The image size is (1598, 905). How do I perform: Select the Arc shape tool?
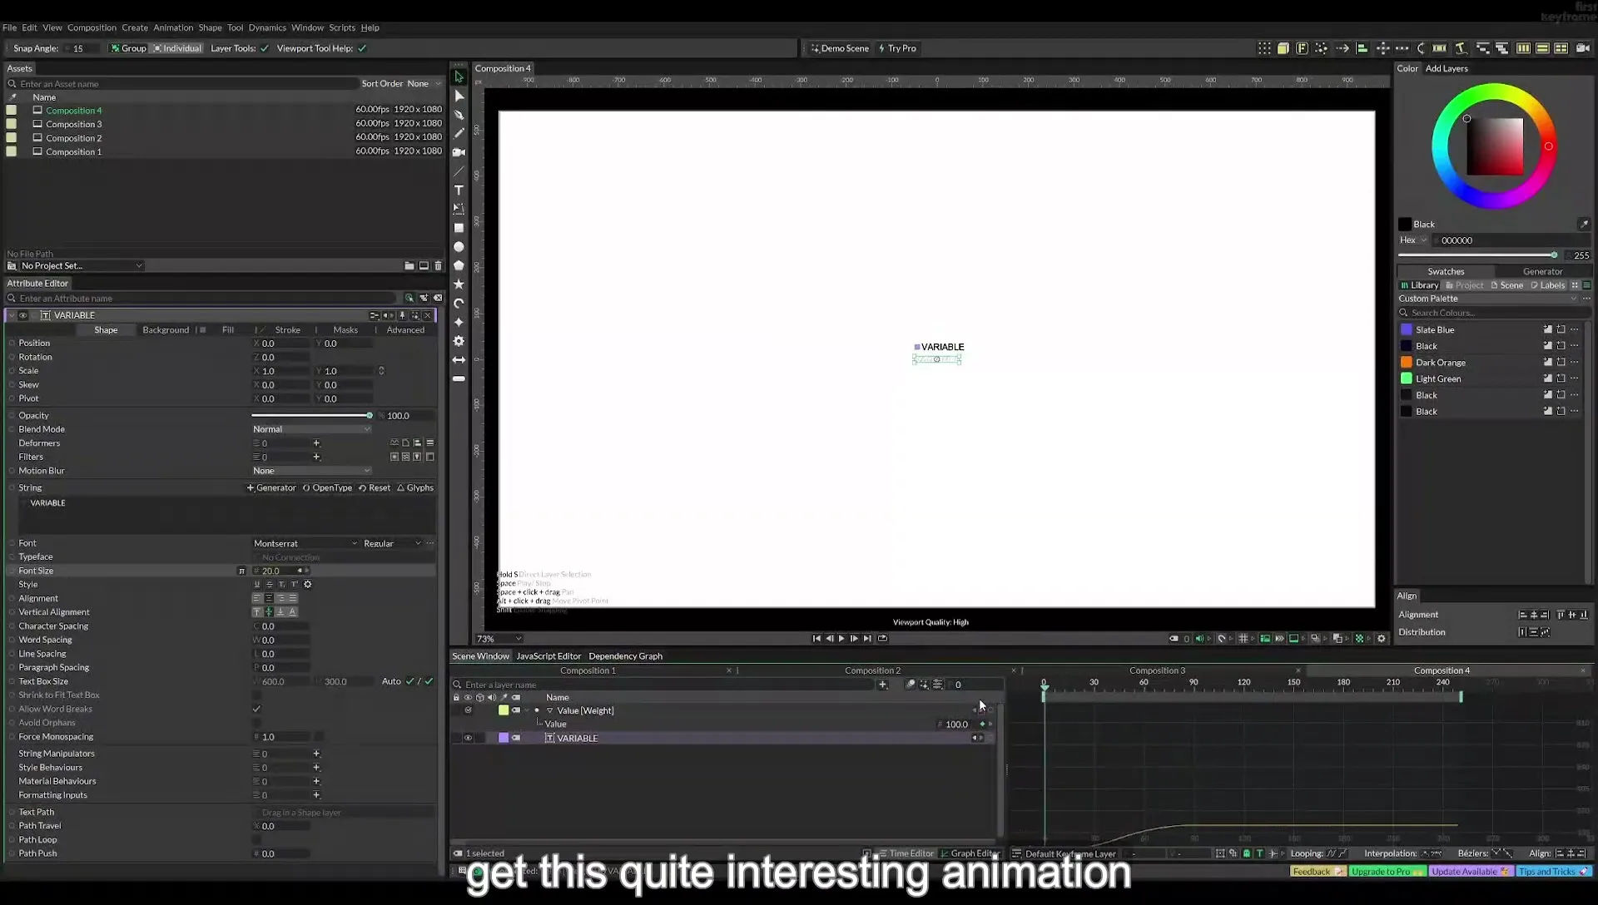(x=459, y=304)
